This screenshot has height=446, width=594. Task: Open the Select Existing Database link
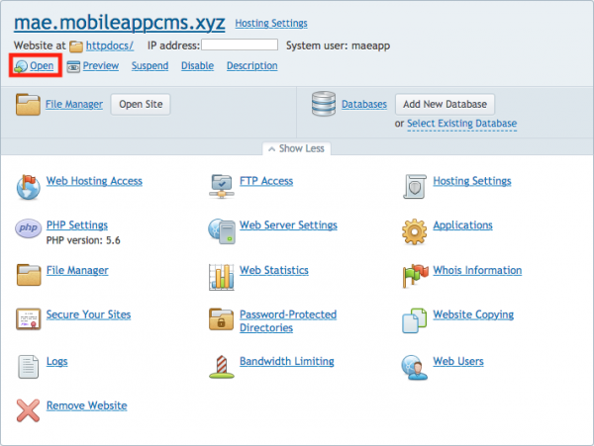tap(461, 124)
